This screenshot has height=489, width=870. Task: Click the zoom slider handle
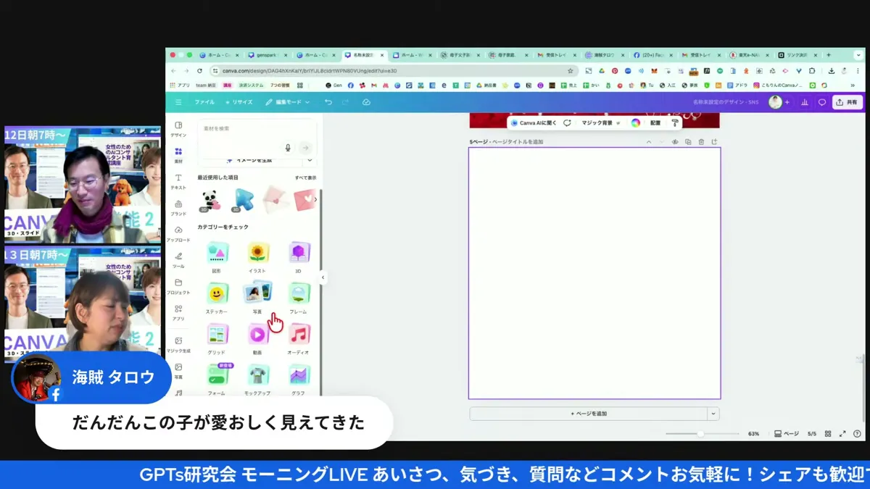[x=700, y=434]
